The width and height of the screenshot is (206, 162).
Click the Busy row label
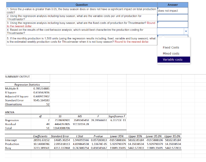coord(8,148)
